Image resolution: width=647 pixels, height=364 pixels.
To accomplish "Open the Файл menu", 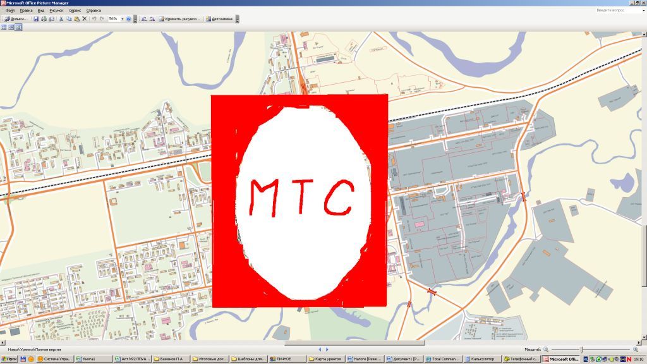I will (10, 10).
